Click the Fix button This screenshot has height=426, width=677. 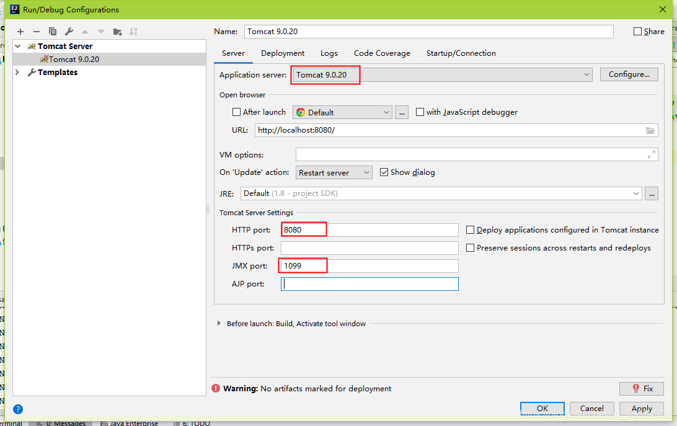pyautogui.click(x=642, y=388)
